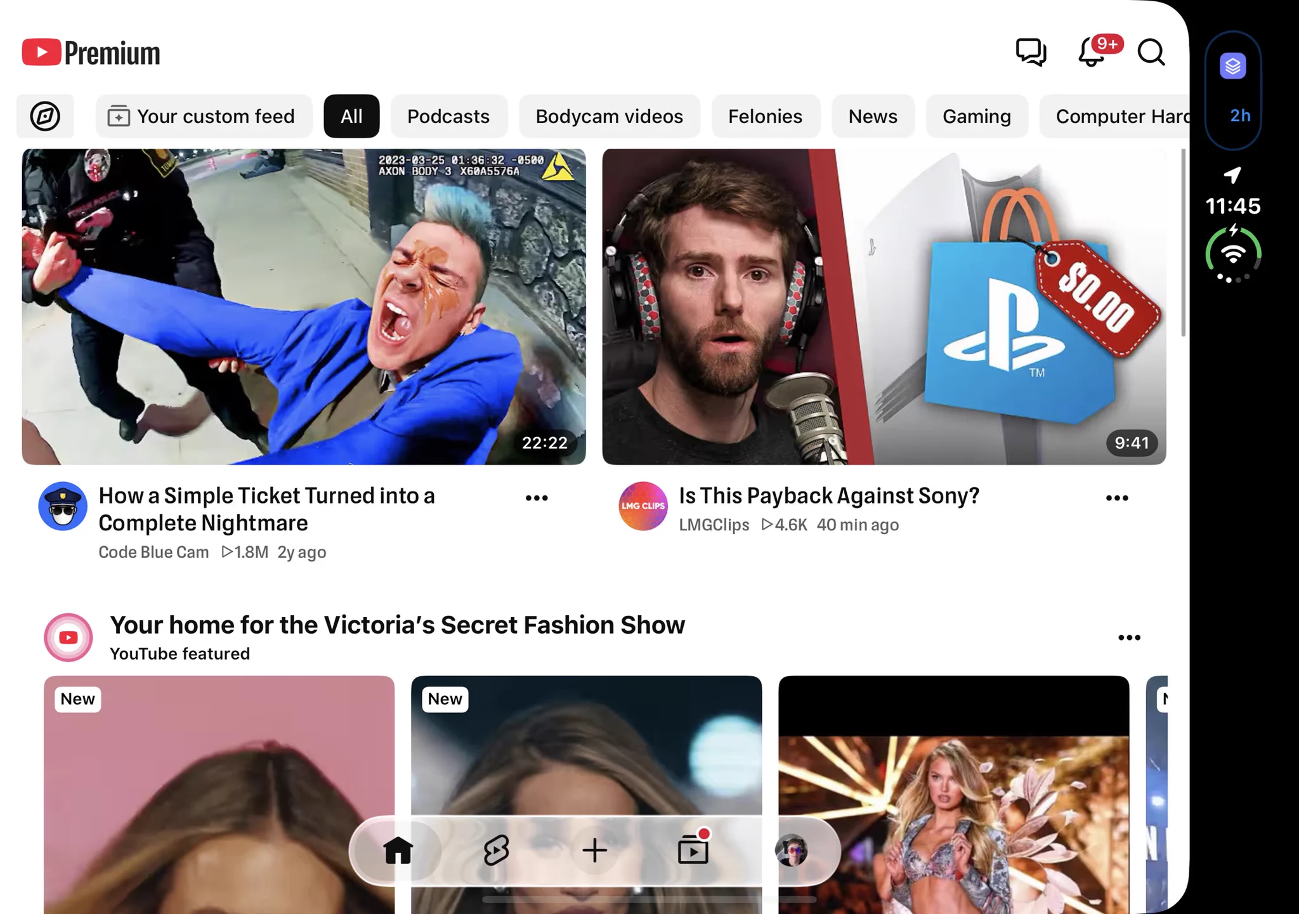This screenshot has height=914, width=1299.
Task: Tap the location arrow status icon
Action: coord(1232,175)
